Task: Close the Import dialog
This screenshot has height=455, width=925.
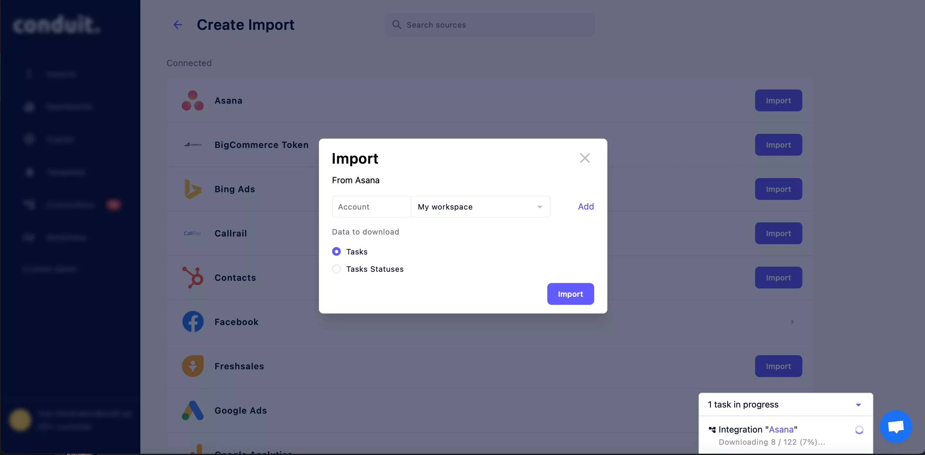Action: 585,158
